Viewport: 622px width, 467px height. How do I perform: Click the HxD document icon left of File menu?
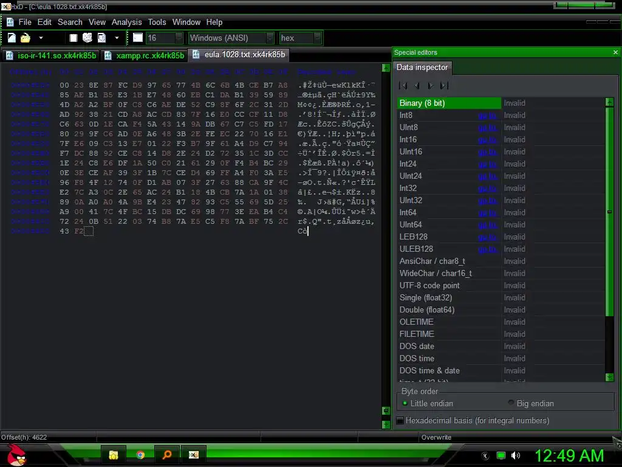point(10,22)
